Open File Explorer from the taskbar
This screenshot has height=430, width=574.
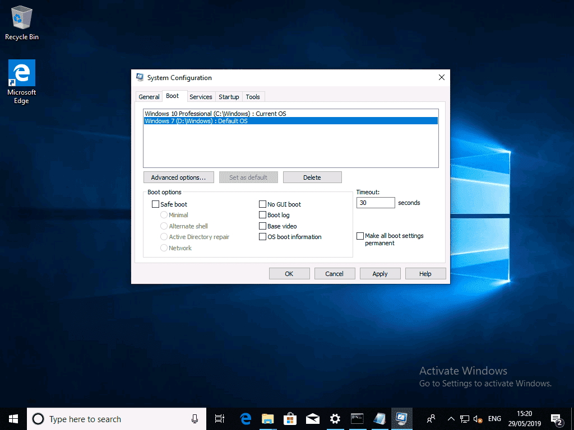[267, 419]
